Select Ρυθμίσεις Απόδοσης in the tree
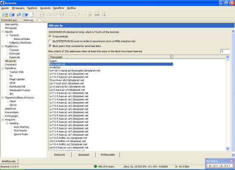Screen dimensions: 235x170 tap(20, 43)
